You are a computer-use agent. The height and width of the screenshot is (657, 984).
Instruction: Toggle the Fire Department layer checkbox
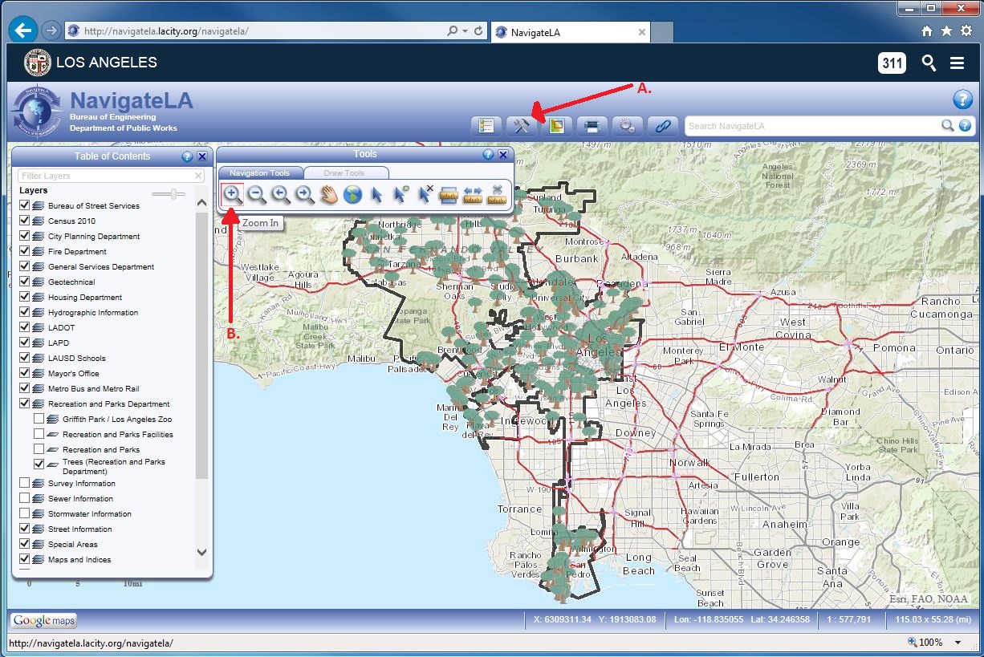24,251
